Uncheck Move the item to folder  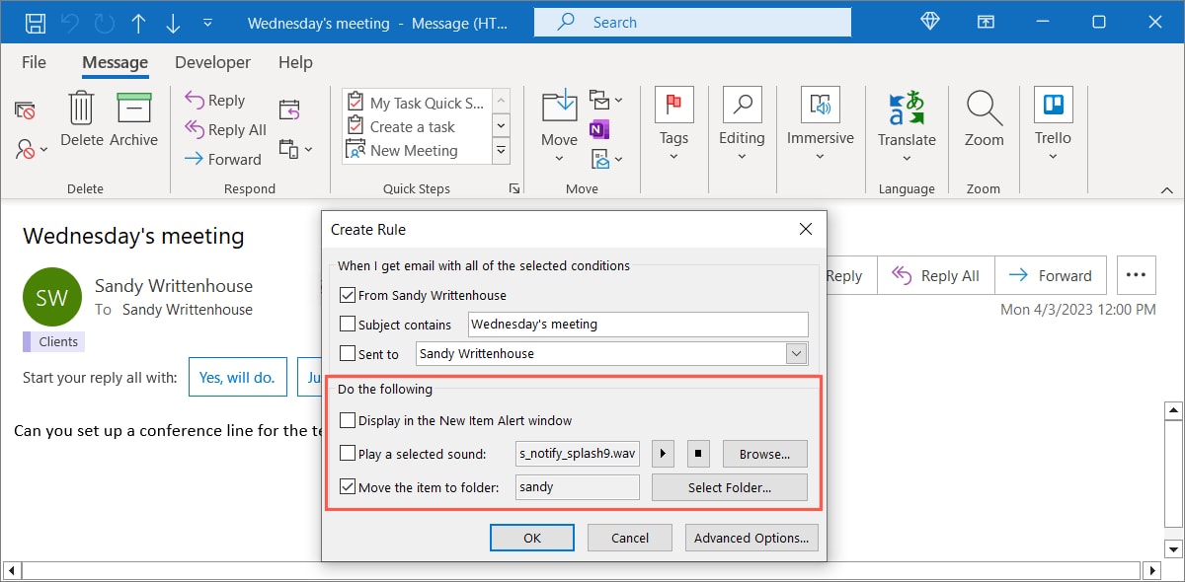(348, 485)
